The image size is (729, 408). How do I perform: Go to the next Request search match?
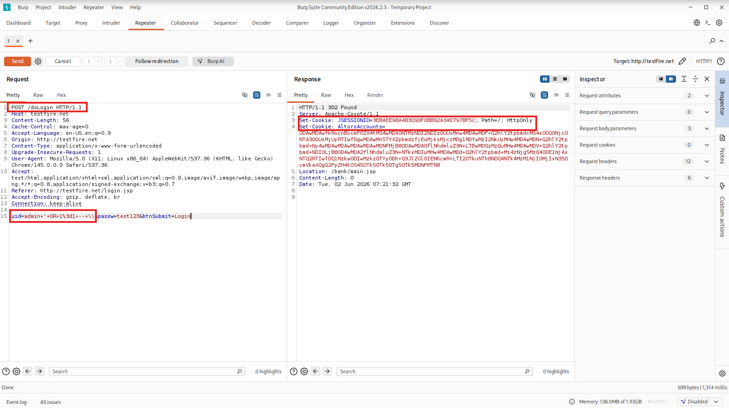tap(40, 371)
